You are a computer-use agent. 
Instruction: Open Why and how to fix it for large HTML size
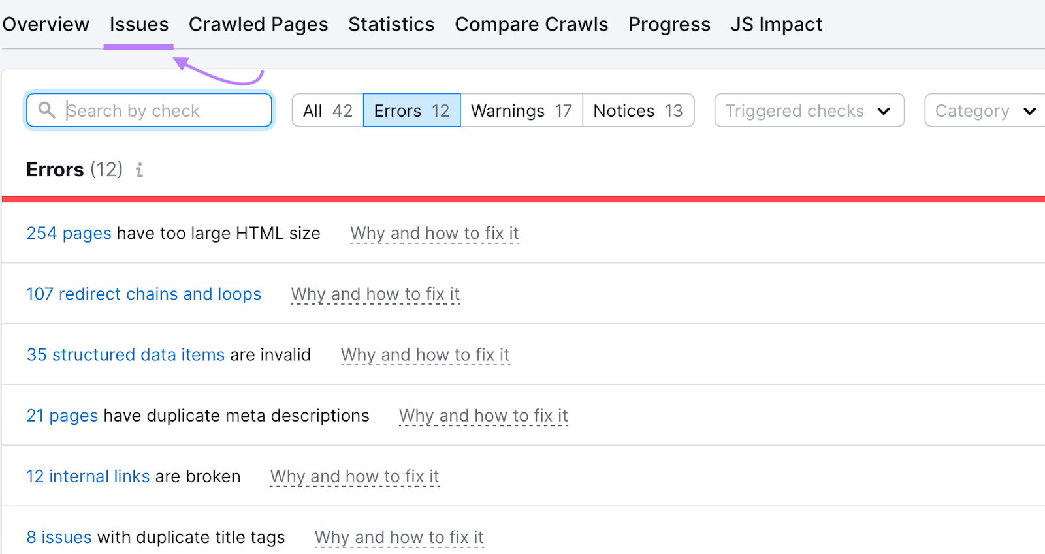(434, 233)
